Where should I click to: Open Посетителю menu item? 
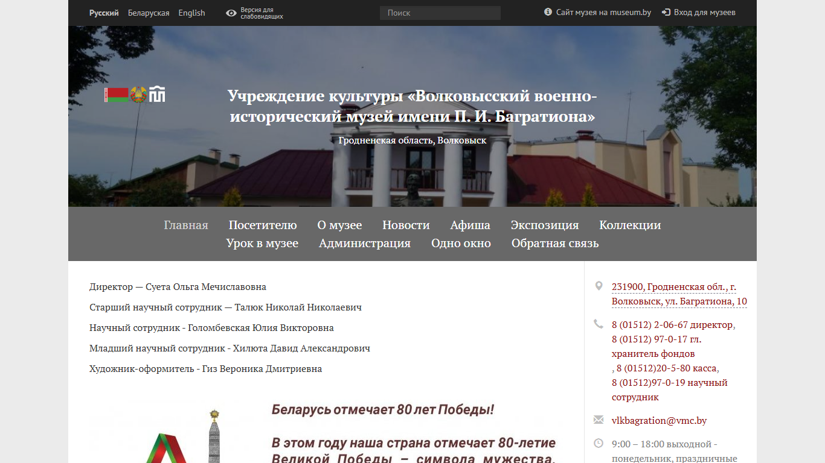(263, 225)
